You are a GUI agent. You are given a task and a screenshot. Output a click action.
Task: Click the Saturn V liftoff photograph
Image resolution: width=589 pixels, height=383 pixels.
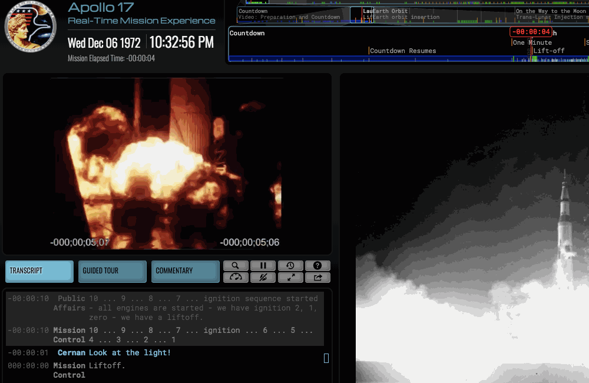coord(472,228)
